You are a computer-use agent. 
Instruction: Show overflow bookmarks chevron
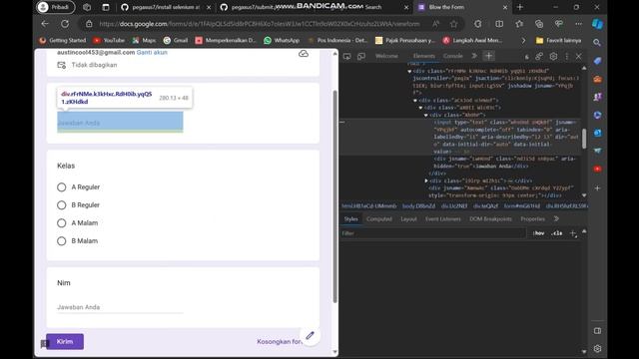pyautogui.click(x=523, y=40)
